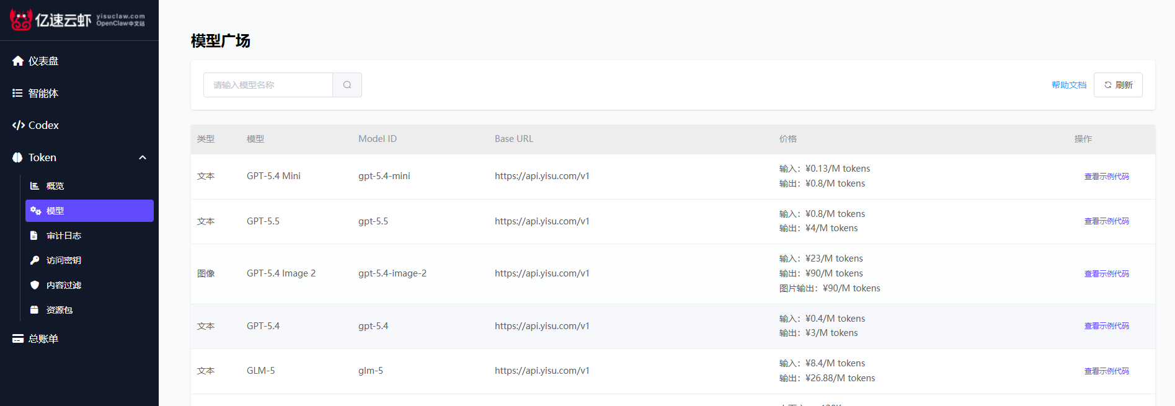Viewport: 1175px width, 406px height.
Task: Focus the model name search field
Action: click(268, 85)
